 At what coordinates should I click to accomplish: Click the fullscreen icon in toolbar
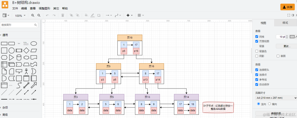point(289,15)
